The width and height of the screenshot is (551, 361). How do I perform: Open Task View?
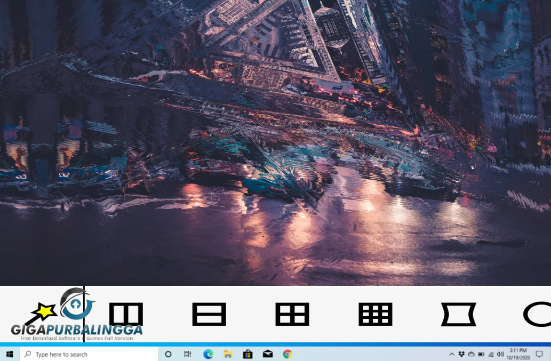coord(187,354)
